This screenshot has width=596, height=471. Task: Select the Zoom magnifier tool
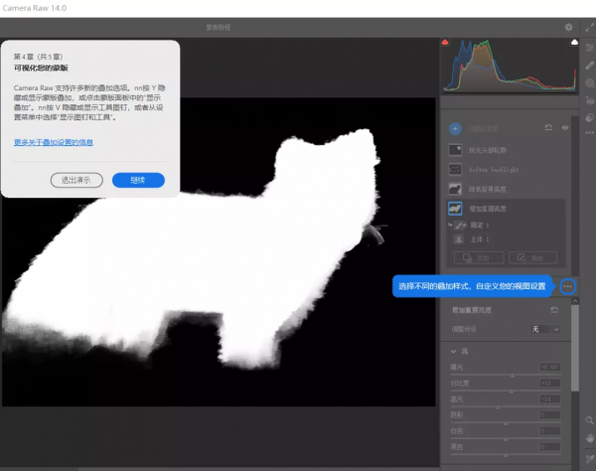588,420
